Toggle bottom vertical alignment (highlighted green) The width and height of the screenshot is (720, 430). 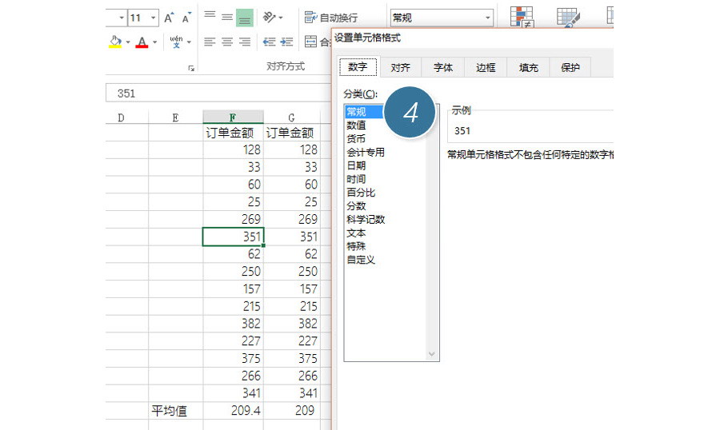pos(244,18)
